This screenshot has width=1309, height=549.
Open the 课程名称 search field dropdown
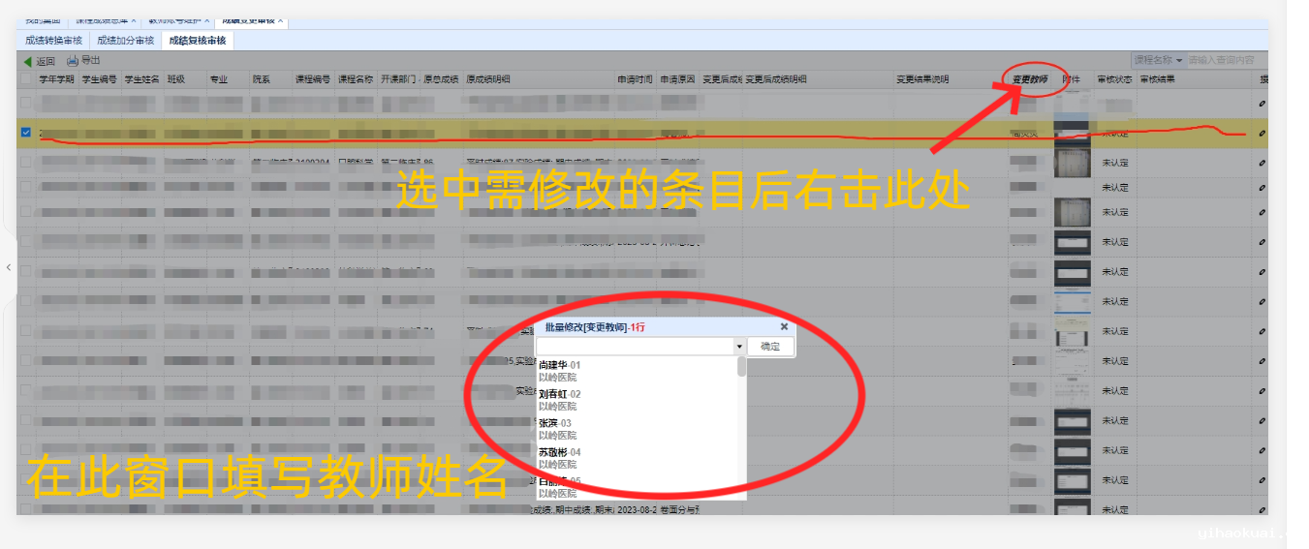pos(1158,60)
